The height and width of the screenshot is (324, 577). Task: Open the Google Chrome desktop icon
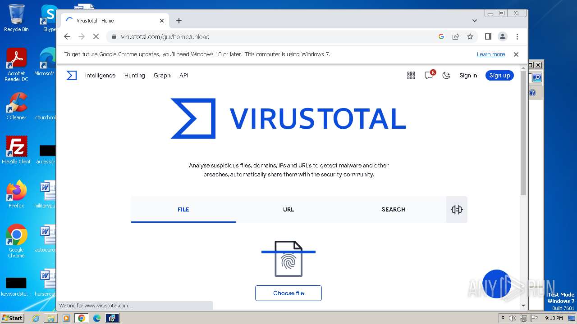(16, 241)
